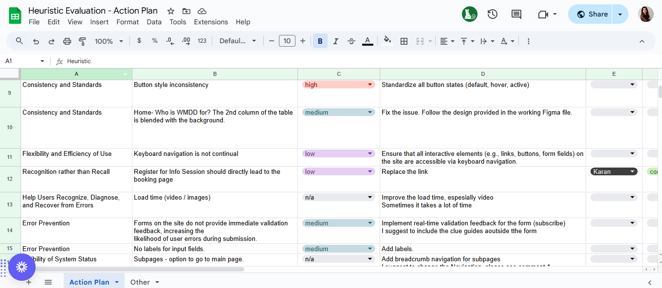Open the Google Sheets home icon
The image size is (662, 288).
click(x=15, y=16)
